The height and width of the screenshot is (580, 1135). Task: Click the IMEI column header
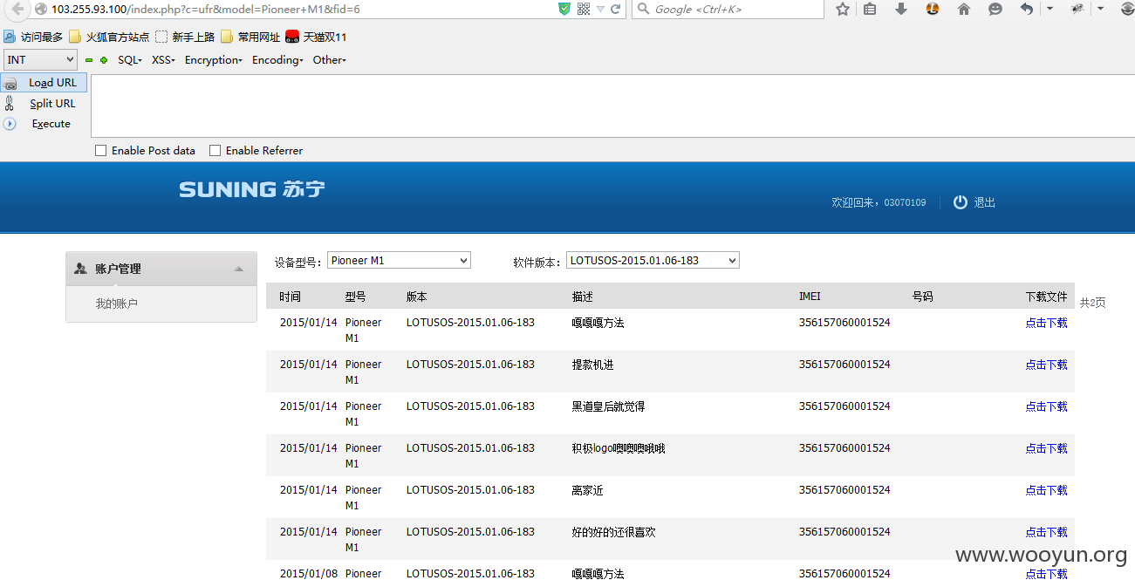click(810, 297)
